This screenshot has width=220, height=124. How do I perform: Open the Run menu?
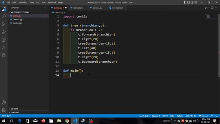[x=44, y=2]
